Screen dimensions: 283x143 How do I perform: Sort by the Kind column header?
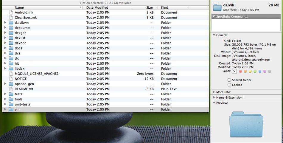(173, 7)
